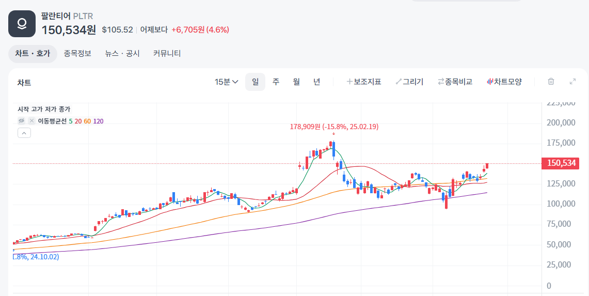This screenshot has width=589, height=296.
Task: Select the 월 monthly chart period
Action: [x=296, y=82]
